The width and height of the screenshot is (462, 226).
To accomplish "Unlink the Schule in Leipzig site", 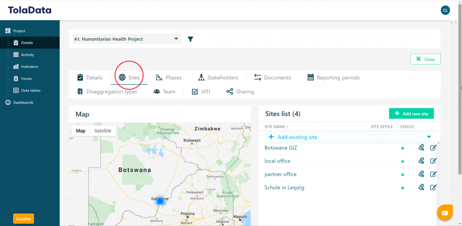I will [x=421, y=187].
